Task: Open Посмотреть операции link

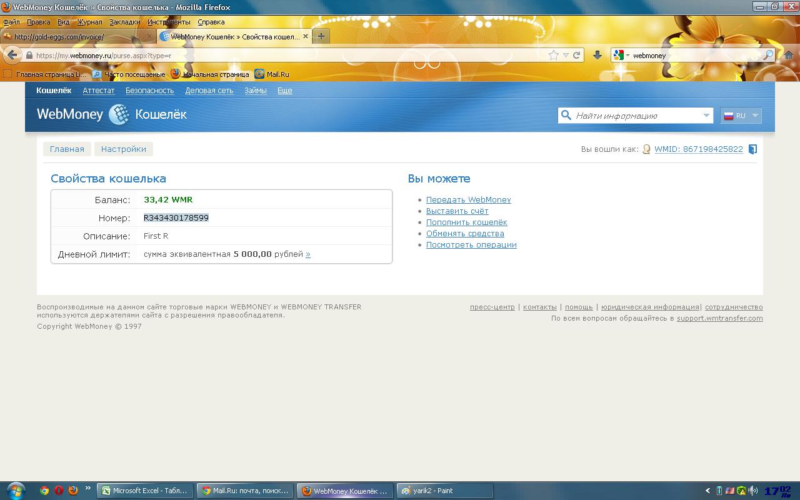Action: coord(471,244)
